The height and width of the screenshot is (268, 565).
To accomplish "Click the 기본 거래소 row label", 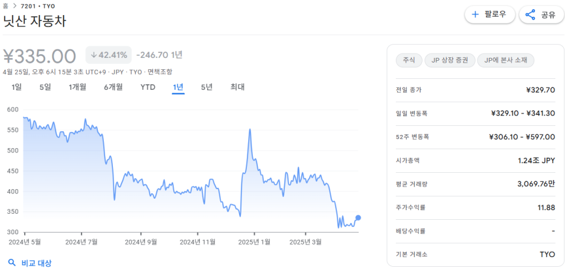I will tap(412, 254).
